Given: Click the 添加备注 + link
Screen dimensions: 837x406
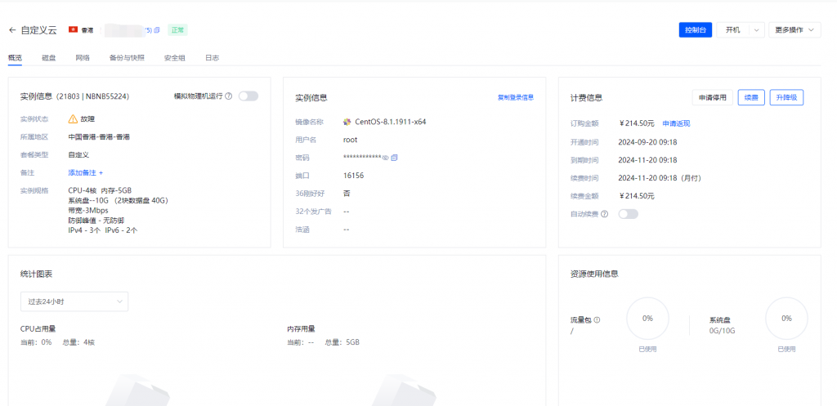Looking at the screenshot, I should tap(85, 172).
